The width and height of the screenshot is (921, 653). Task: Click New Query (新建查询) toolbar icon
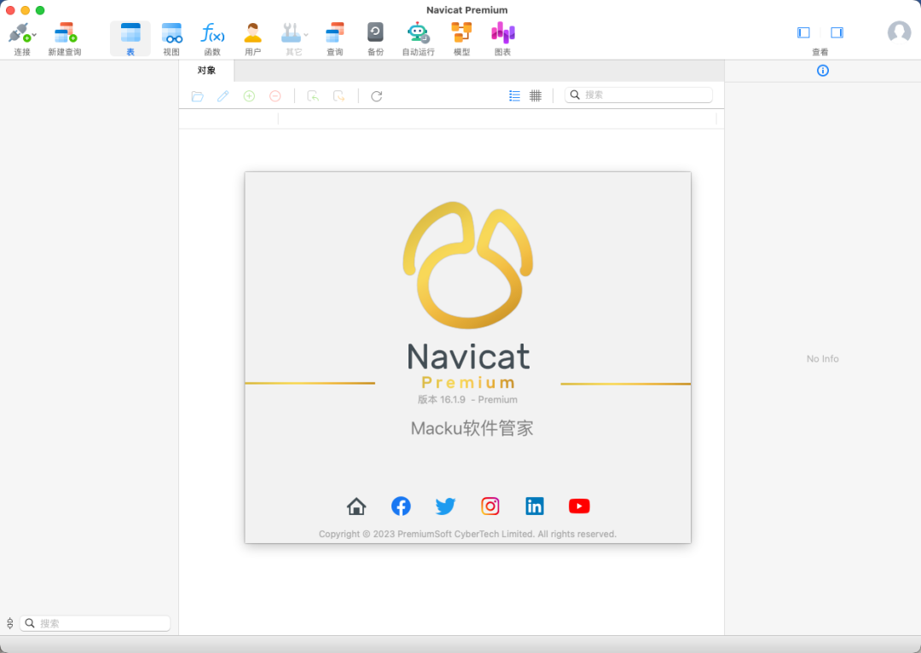[x=65, y=32]
